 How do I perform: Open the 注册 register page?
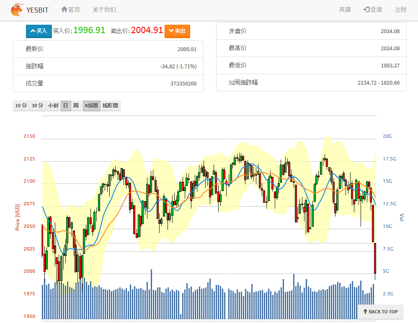400,10
